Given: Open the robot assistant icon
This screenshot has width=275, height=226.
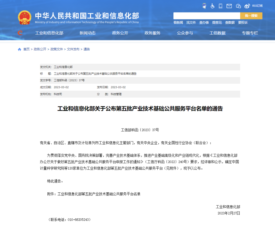Looking at the screenshot, I should [204, 6].
